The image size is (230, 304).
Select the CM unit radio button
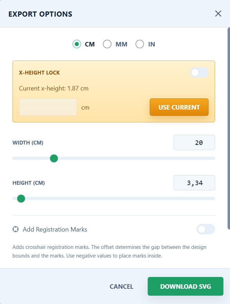click(77, 44)
